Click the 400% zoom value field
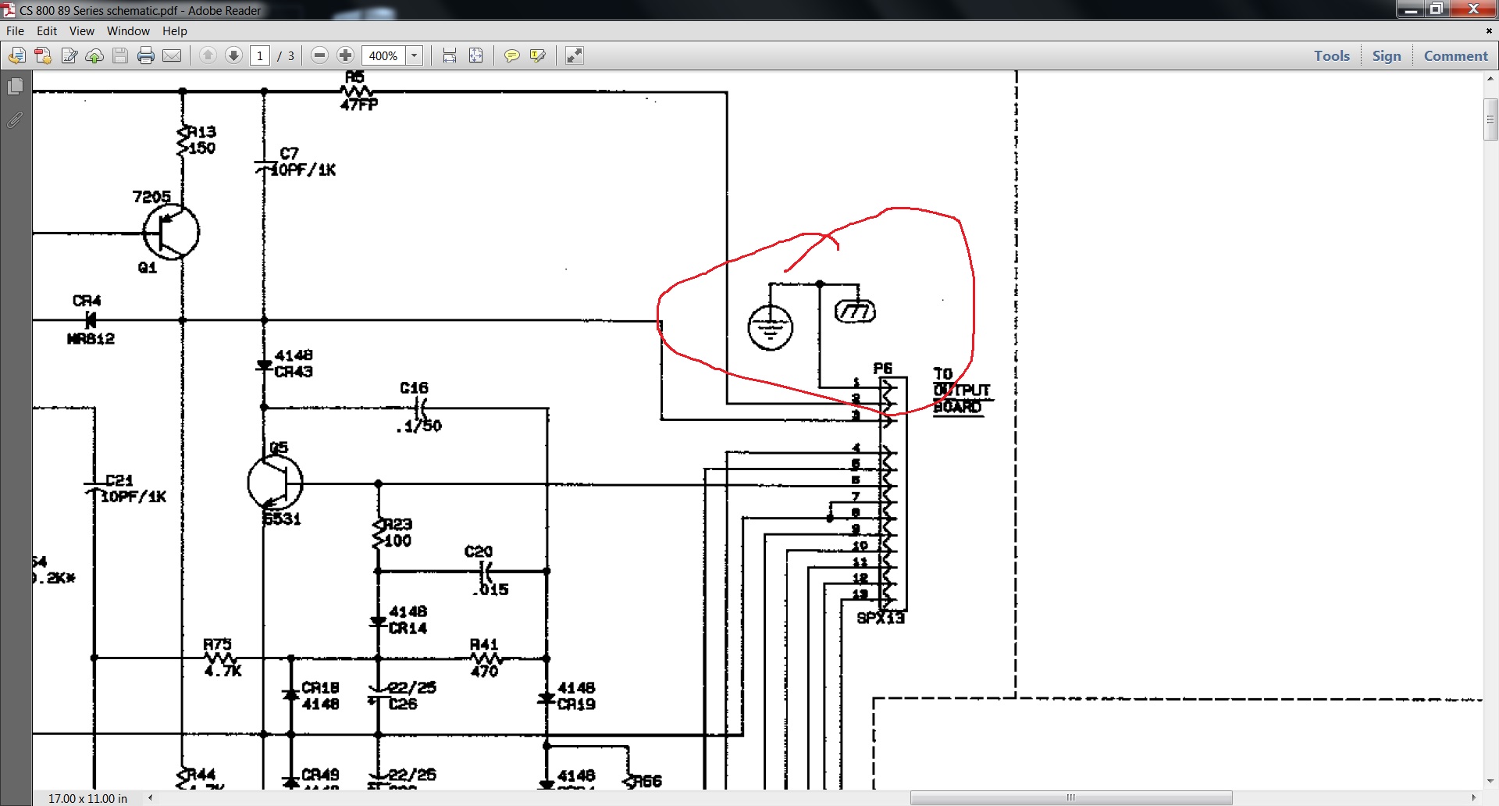1499x806 pixels. pos(383,55)
